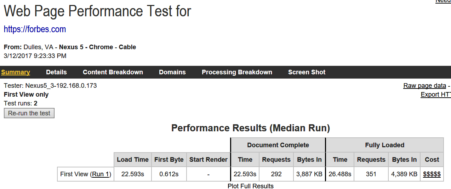
Task: Click the Start Render column header
Action: (x=209, y=160)
